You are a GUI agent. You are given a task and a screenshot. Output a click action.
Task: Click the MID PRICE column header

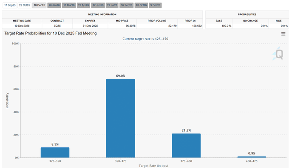[x=122, y=21]
